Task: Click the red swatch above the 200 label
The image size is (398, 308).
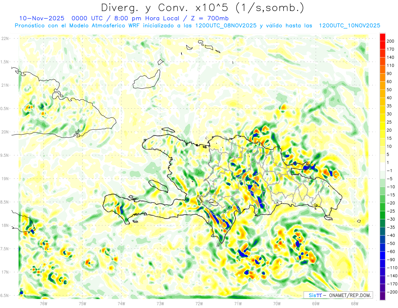Action: tap(382, 37)
